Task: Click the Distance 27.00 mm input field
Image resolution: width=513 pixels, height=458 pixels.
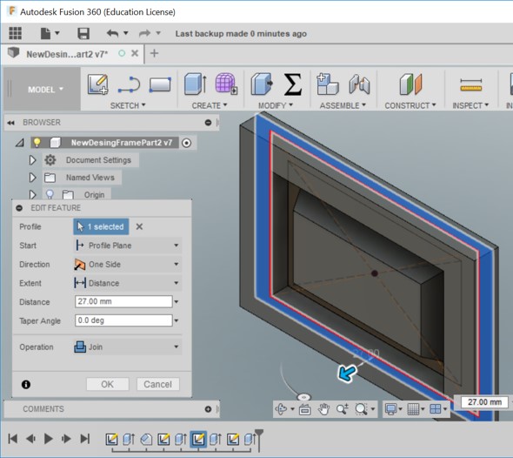Action: pyautogui.click(x=123, y=301)
